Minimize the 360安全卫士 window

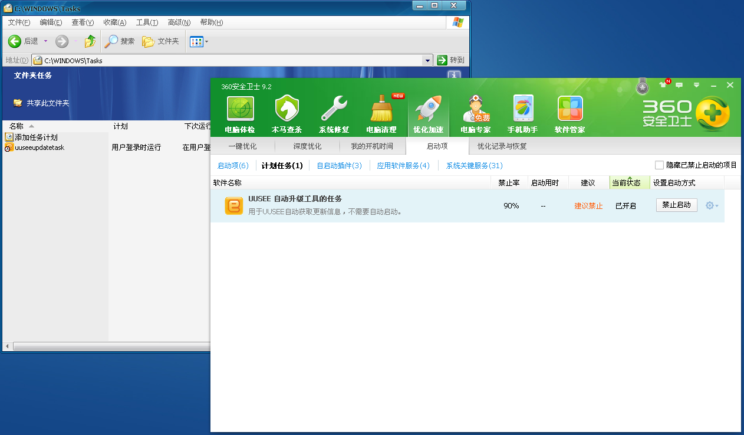point(713,86)
